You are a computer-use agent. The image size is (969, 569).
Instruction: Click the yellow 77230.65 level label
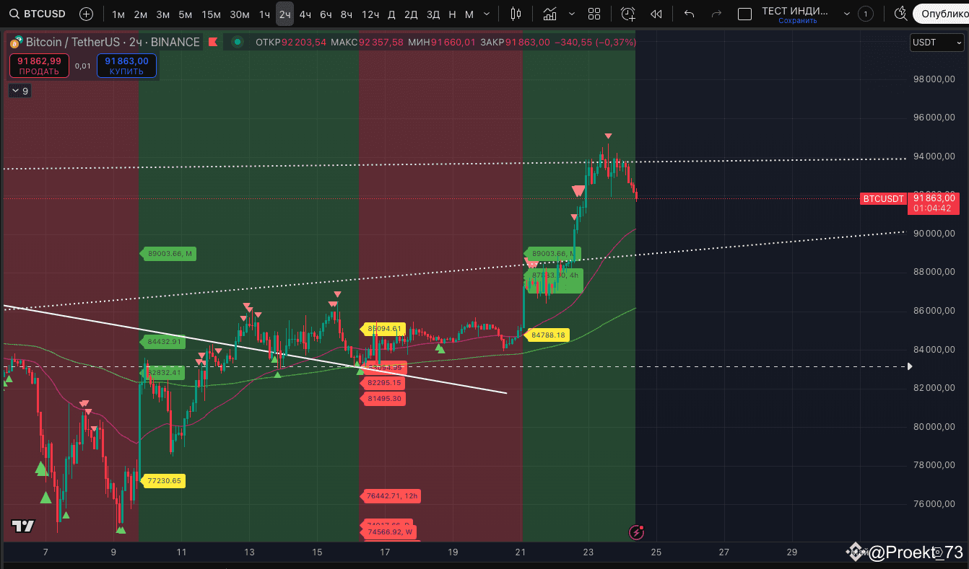pyautogui.click(x=164, y=480)
